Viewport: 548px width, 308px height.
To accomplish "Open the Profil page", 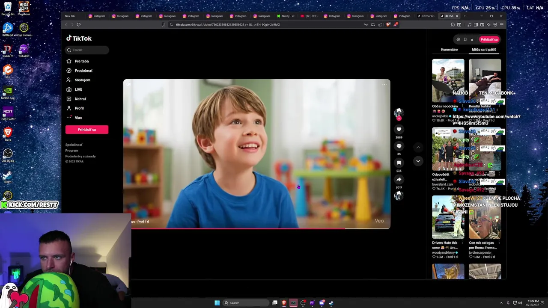I will tap(79, 108).
